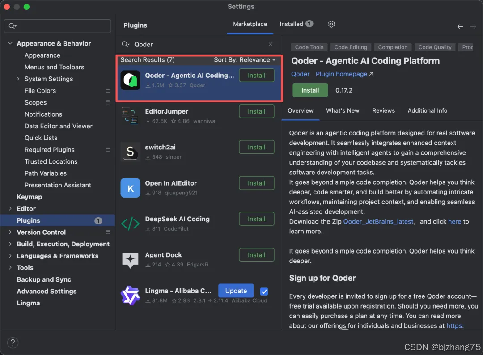Click the plugin search magnifier icon
Image resolution: width=483 pixels, height=355 pixels.
coord(125,44)
